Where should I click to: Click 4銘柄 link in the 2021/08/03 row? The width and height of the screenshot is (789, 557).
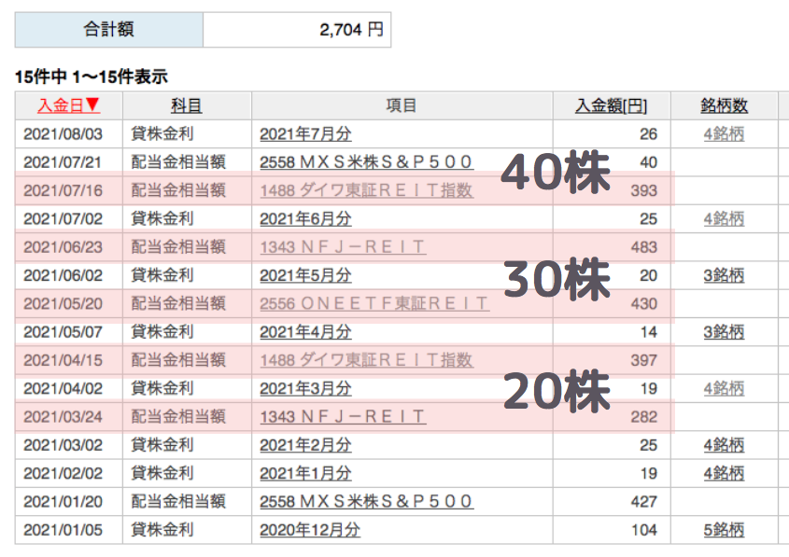pyautogui.click(x=724, y=134)
